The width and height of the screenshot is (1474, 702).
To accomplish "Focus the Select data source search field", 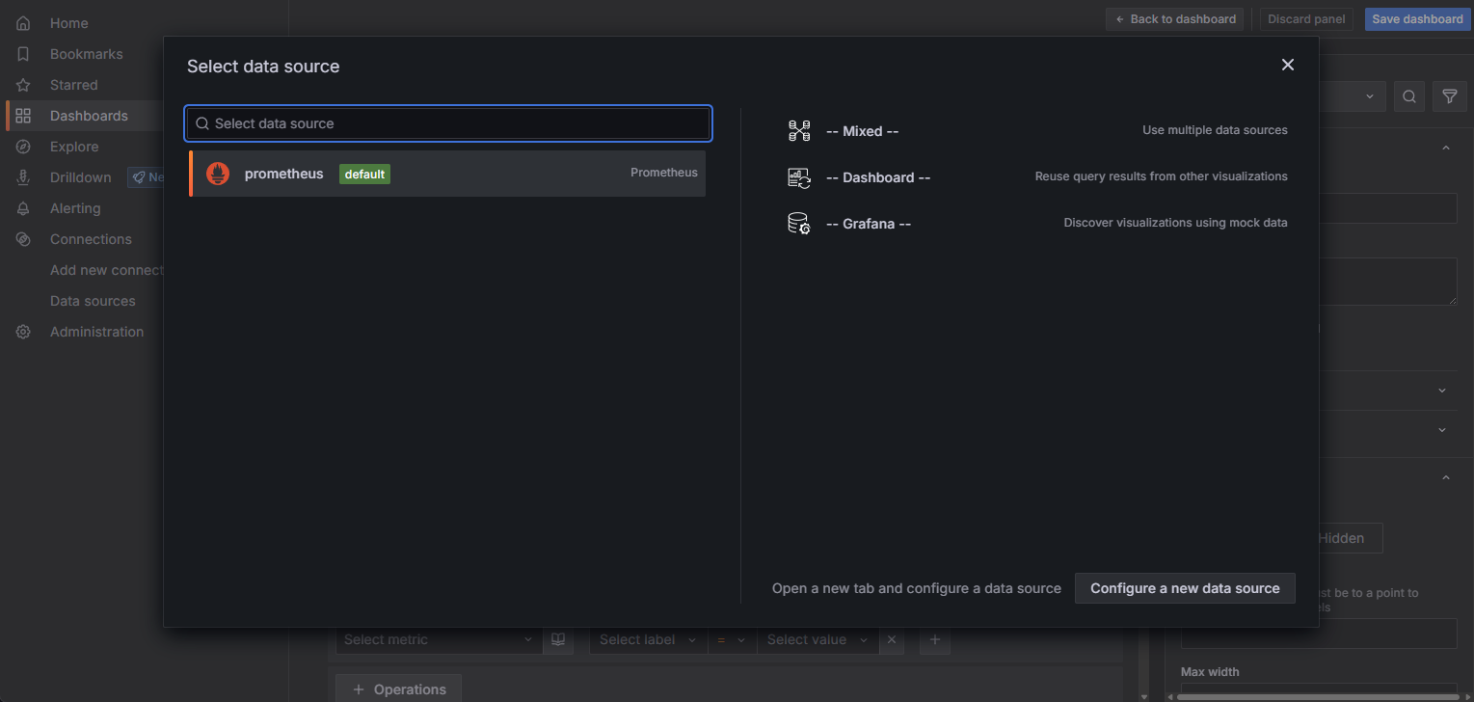I will pyautogui.click(x=448, y=123).
